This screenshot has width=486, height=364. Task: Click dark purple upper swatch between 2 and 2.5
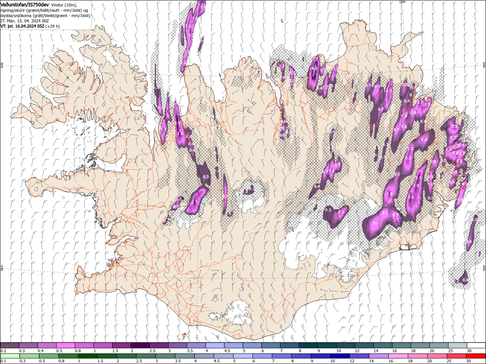(x=140, y=345)
